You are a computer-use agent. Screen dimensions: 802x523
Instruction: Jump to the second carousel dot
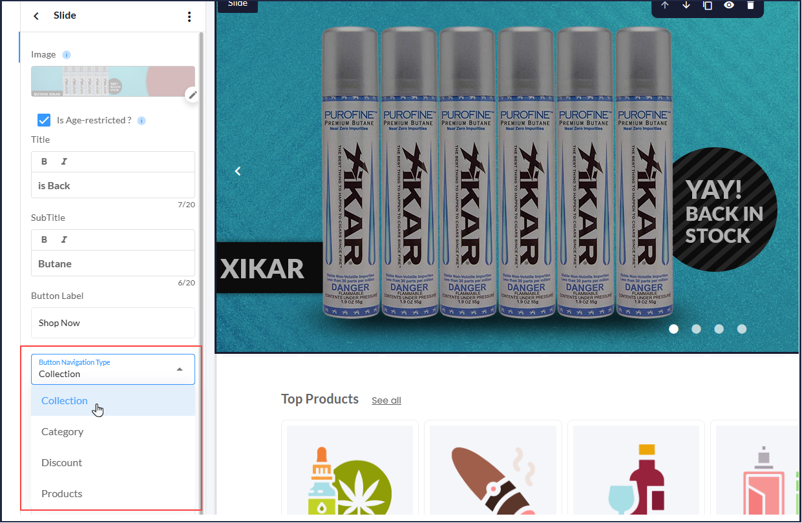pyautogui.click(x=696, y=329)
